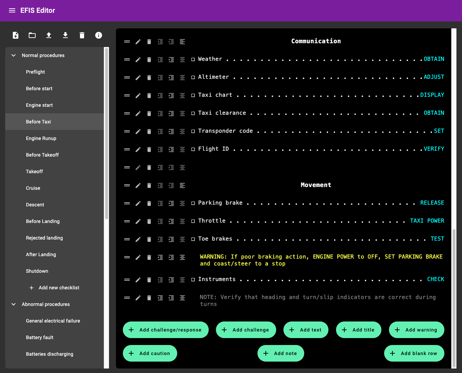This screenshot has height=373, width=462.
Task: Open the Descent checklist
Action: pos(54,205)
